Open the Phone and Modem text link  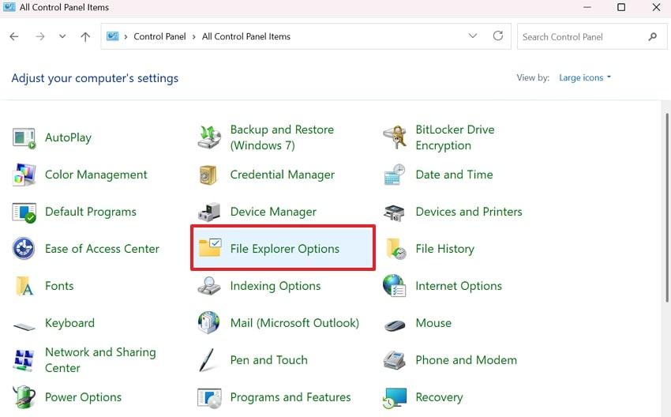[x=466, y=360]
